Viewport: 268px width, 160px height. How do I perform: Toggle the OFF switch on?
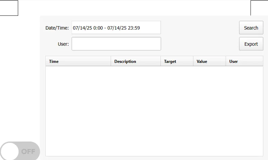point(20,151)
